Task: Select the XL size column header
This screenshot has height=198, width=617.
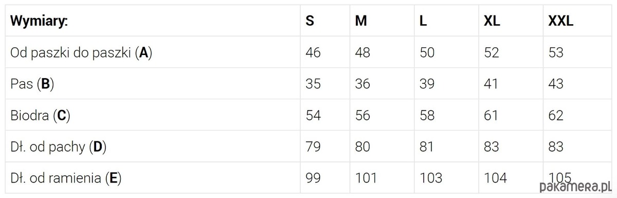Action: click(492, 21)
